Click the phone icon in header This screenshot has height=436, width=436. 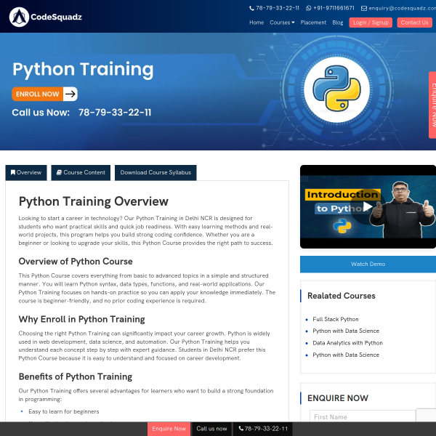point(251,8)
